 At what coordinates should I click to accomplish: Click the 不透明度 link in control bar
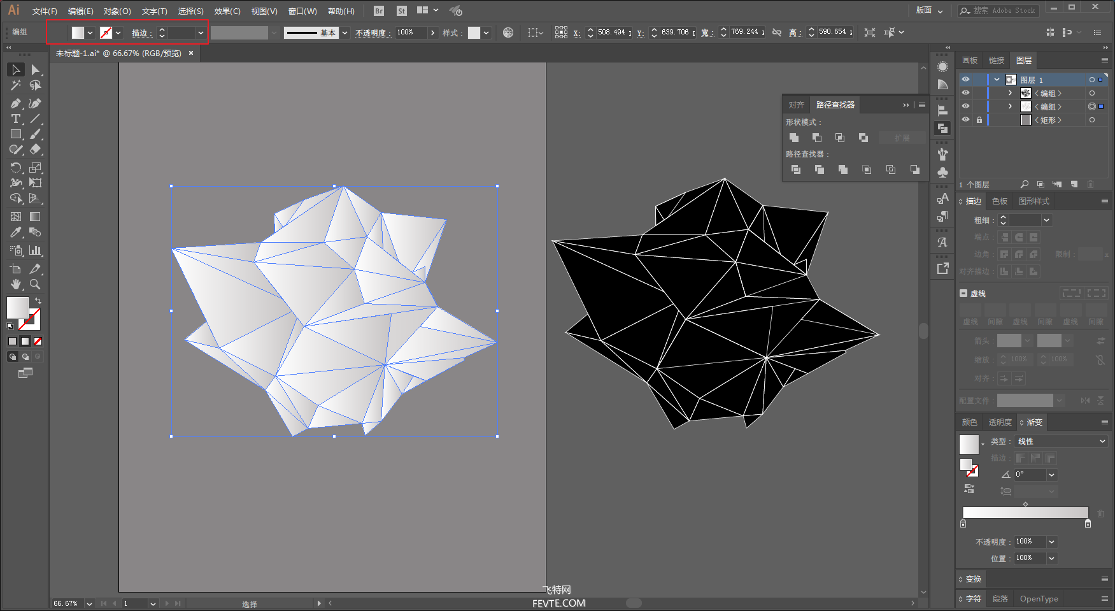[x=371, y=33]
